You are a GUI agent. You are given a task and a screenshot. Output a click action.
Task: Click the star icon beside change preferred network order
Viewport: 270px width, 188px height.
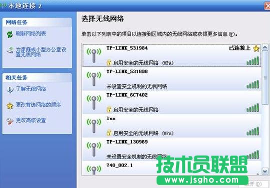pos(10,106)
